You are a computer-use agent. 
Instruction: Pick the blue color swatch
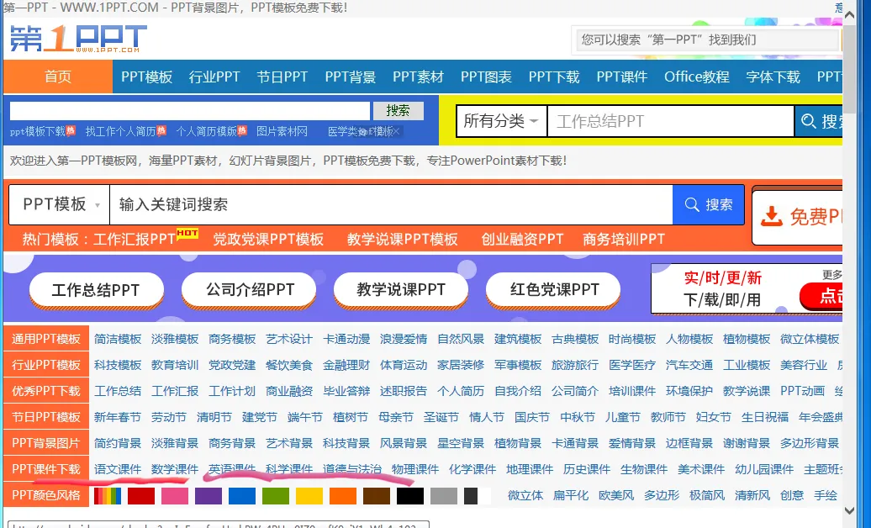[242, 496]
